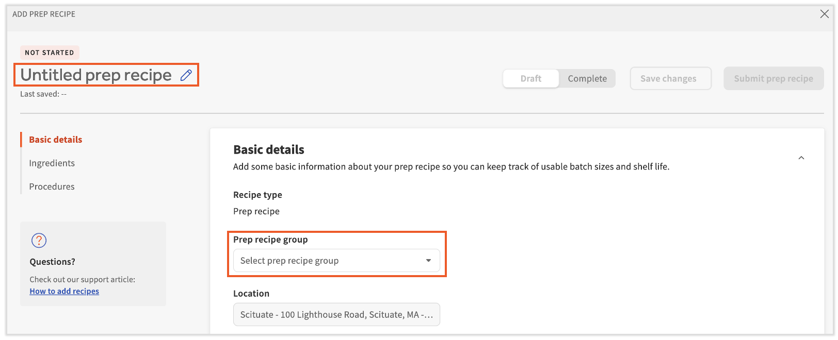The height and width of the screenshot is (340, 838).
Task: Click the caret arrow in prep recipe group selector
Action: click(x=428, y=261)
